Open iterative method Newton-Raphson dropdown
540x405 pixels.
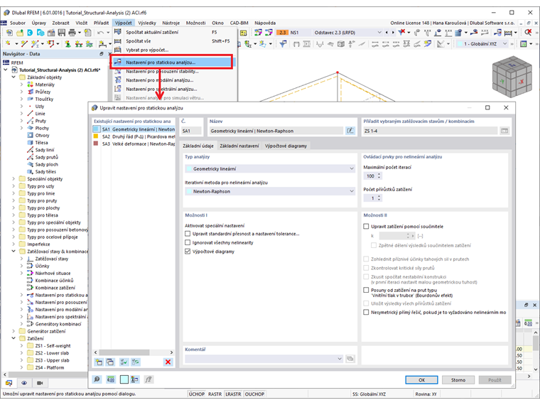click(270, 191)
